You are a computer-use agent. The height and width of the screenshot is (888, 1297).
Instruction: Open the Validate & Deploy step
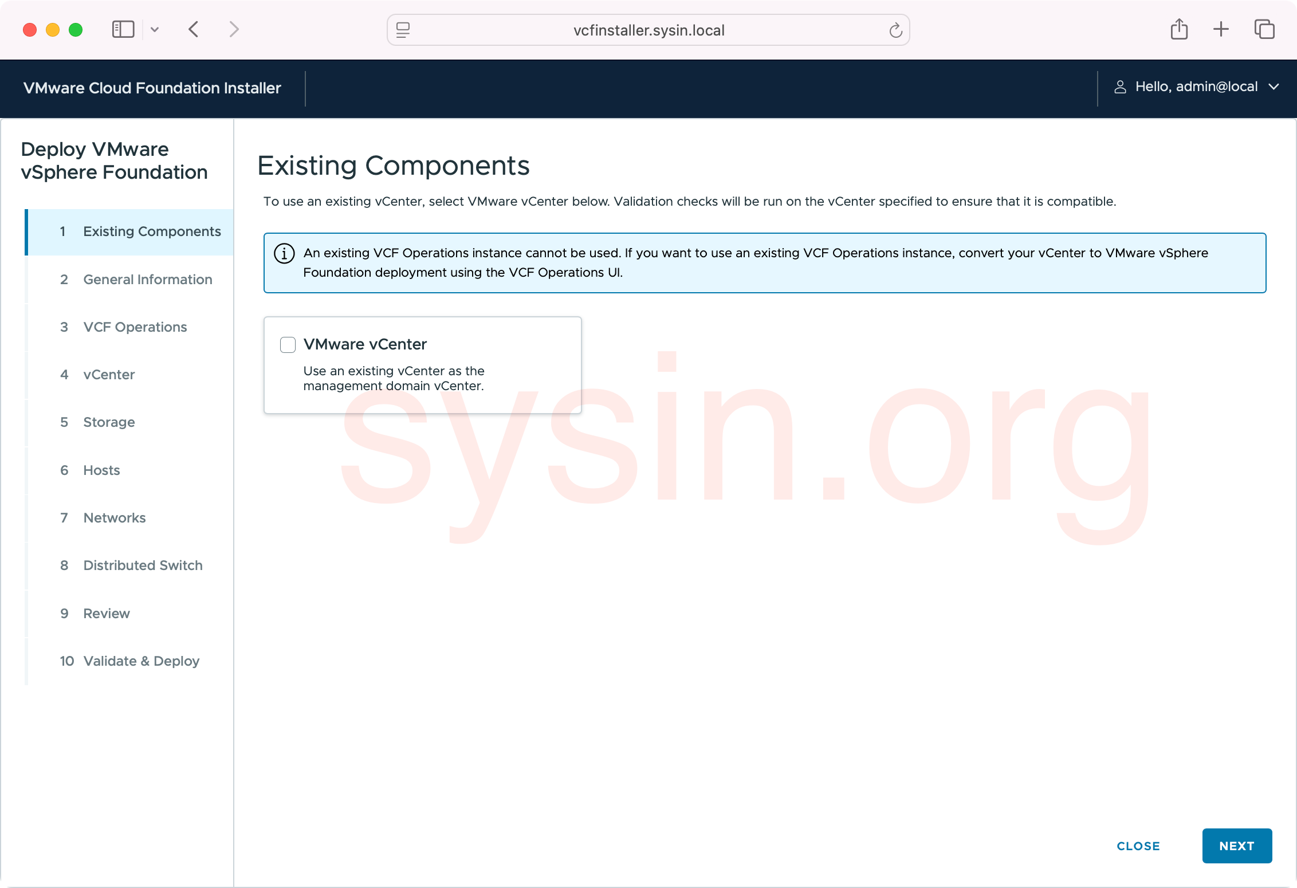pos(141,661)
